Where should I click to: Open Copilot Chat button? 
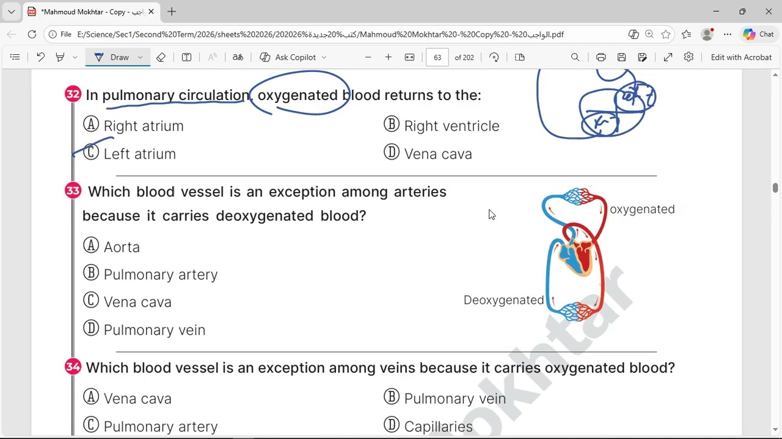(x=759, y=34)
